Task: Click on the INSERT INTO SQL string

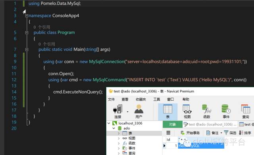Action: (x=180, y=80)
